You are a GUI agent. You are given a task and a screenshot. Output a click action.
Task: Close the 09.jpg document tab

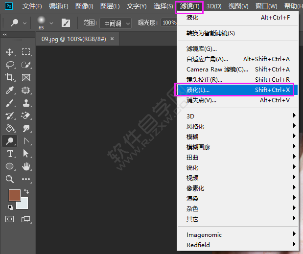coord(112,39)
